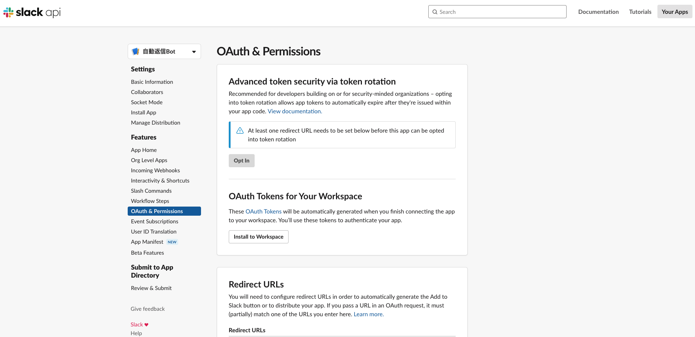The height and width of the screenshot is (337, 695).
Task: Click the 自動返信Bot app icon
Action: click(x=136, y=51)
